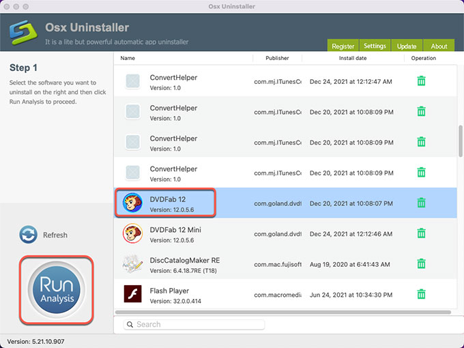Sort by the Name column header

128,58
